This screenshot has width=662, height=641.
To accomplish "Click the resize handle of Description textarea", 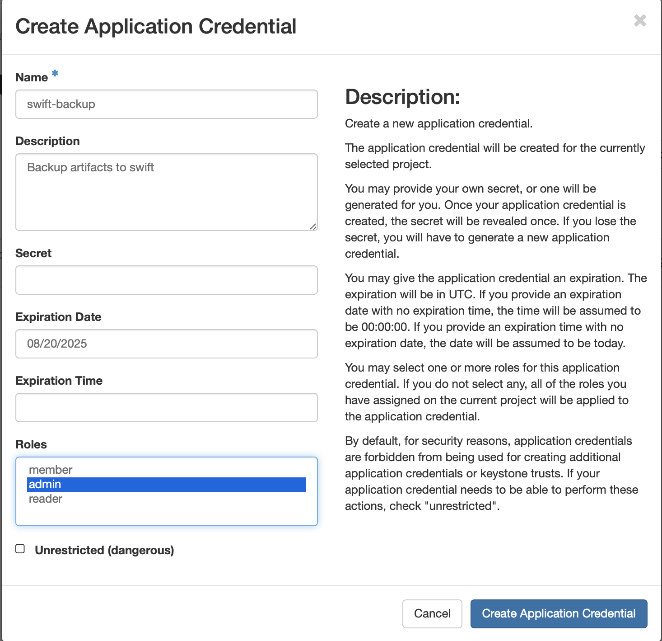I will (x=313, y=226).
